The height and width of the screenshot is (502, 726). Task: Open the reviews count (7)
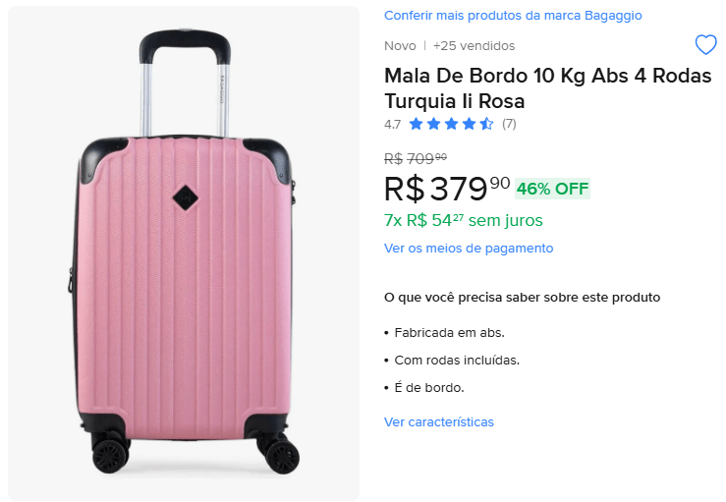click(509, 124)
